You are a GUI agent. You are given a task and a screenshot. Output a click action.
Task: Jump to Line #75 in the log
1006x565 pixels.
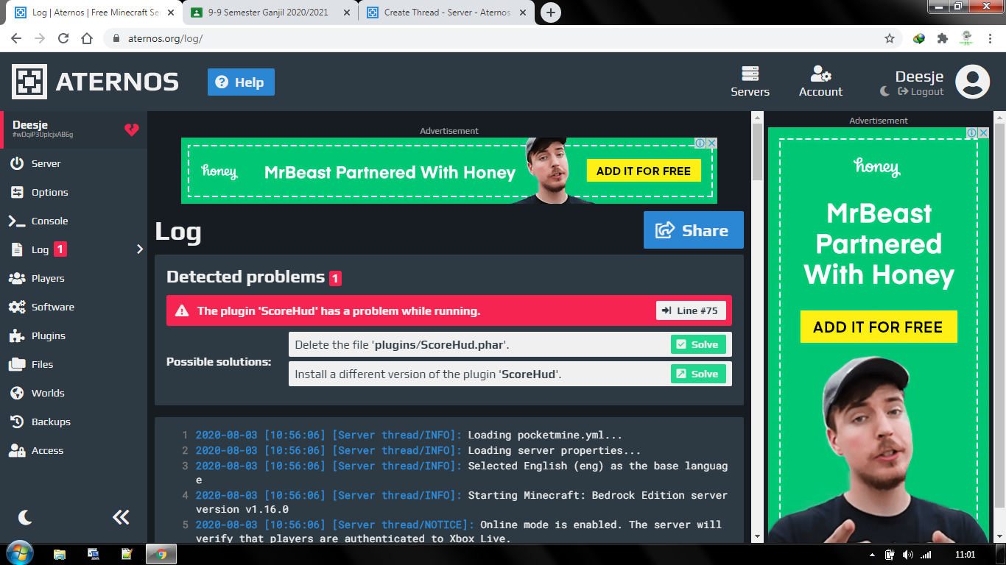click(x=691, y=310)
